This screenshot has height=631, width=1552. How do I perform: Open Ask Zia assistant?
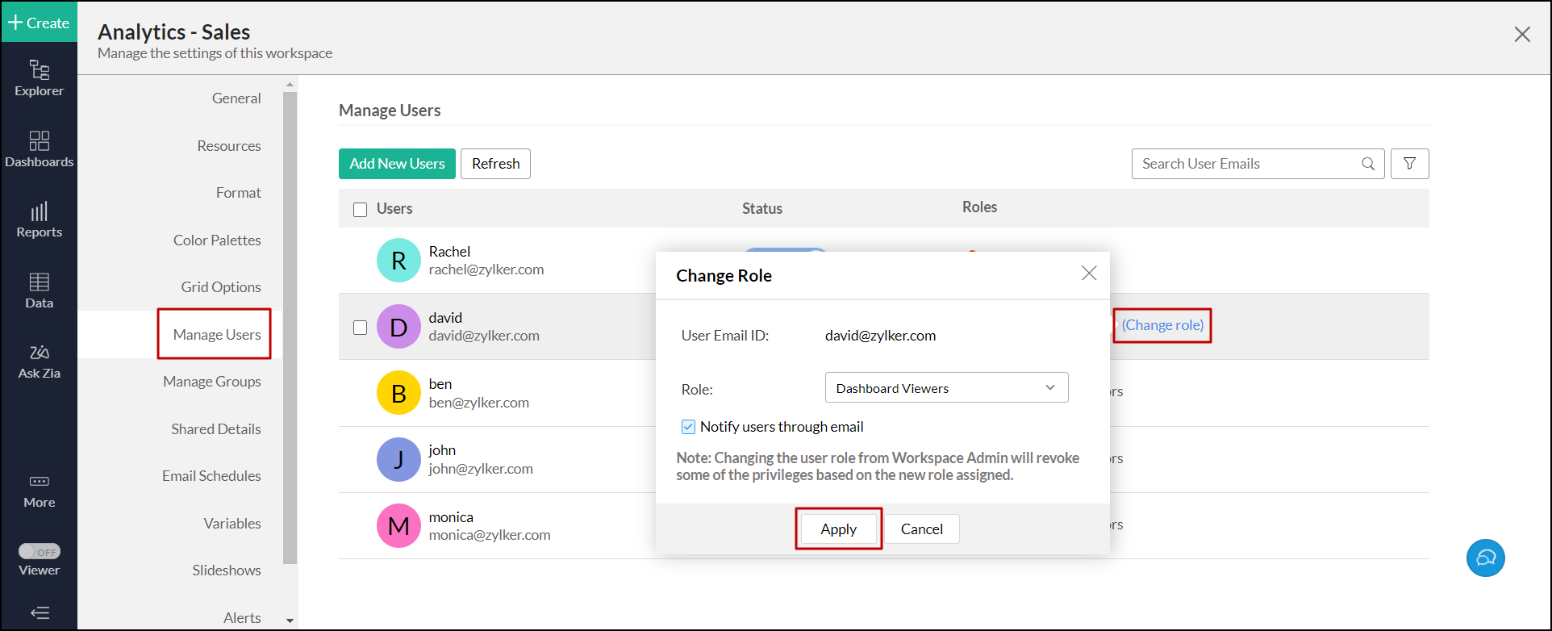point(39,361)
